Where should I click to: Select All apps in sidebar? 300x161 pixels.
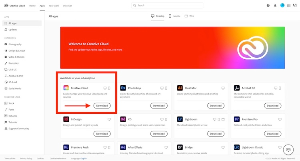pos(22,23)
